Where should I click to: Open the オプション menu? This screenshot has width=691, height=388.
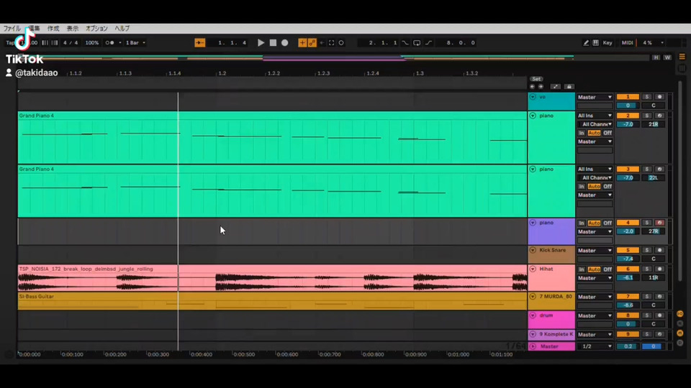point(96,29)
